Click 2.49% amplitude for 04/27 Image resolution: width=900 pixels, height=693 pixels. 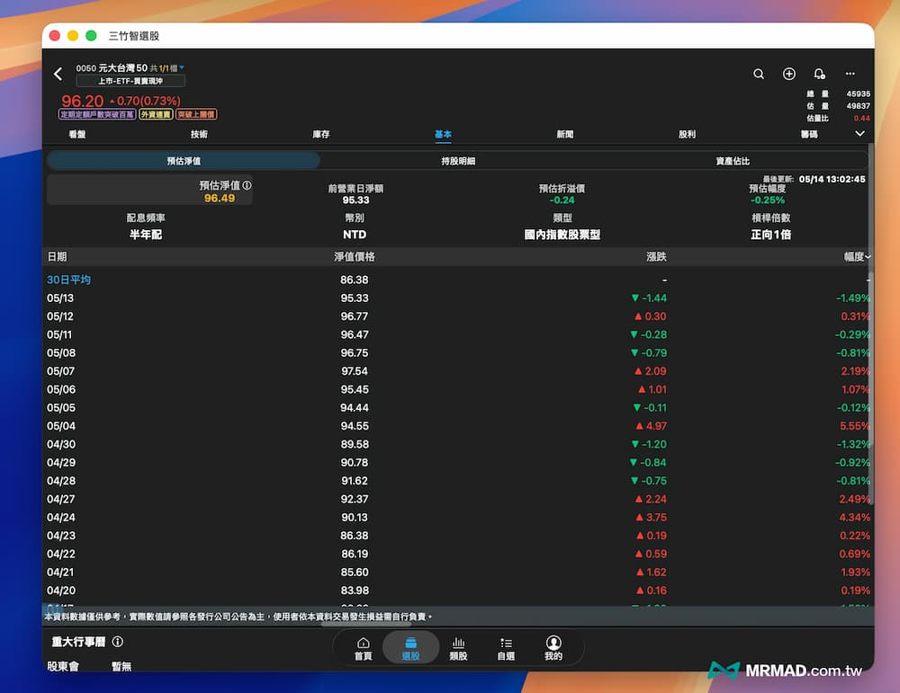854,499
